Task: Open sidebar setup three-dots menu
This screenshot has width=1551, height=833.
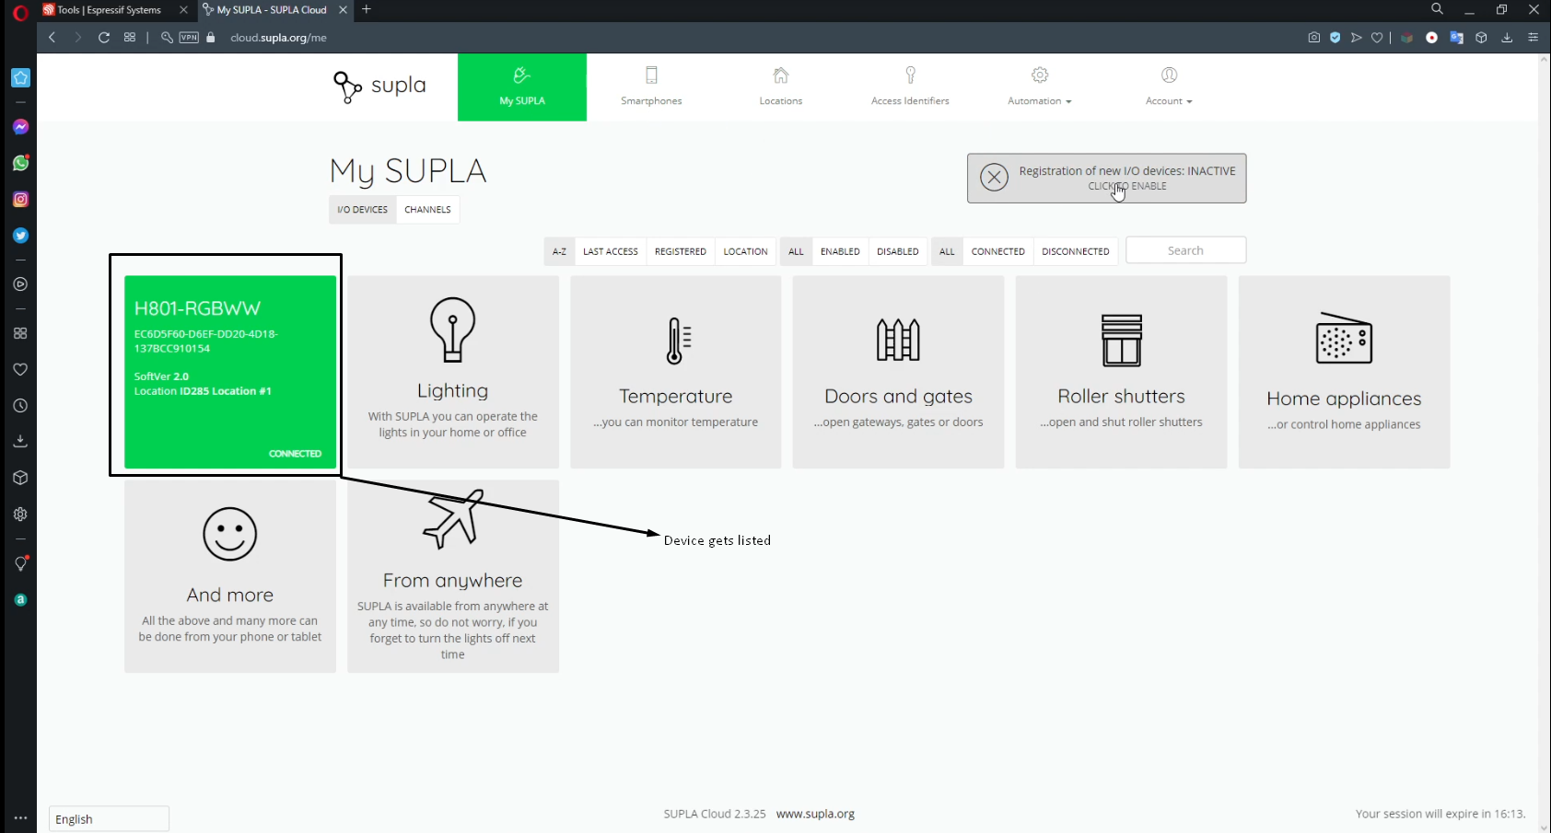Action: [x=20, y=818]
